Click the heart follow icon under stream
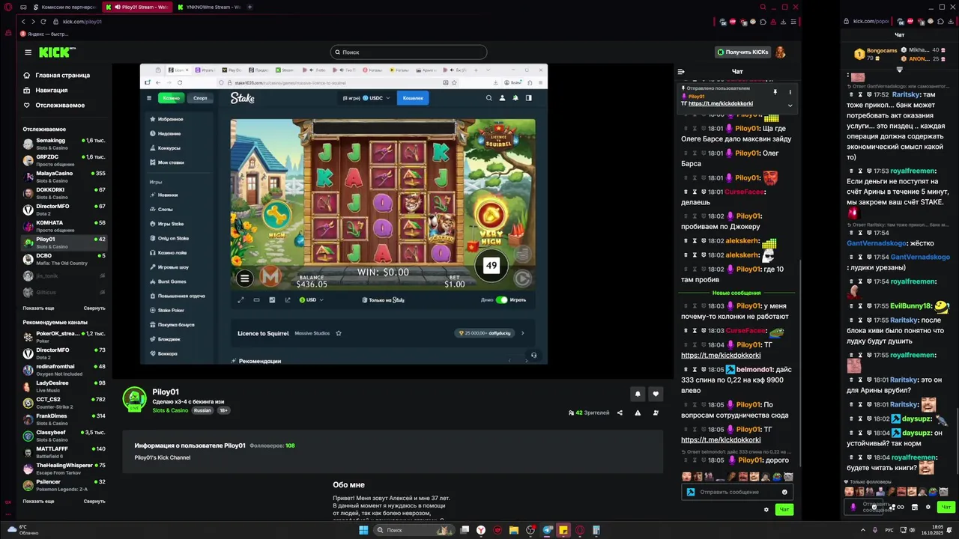959x539 pixels. tap(656, 394)
